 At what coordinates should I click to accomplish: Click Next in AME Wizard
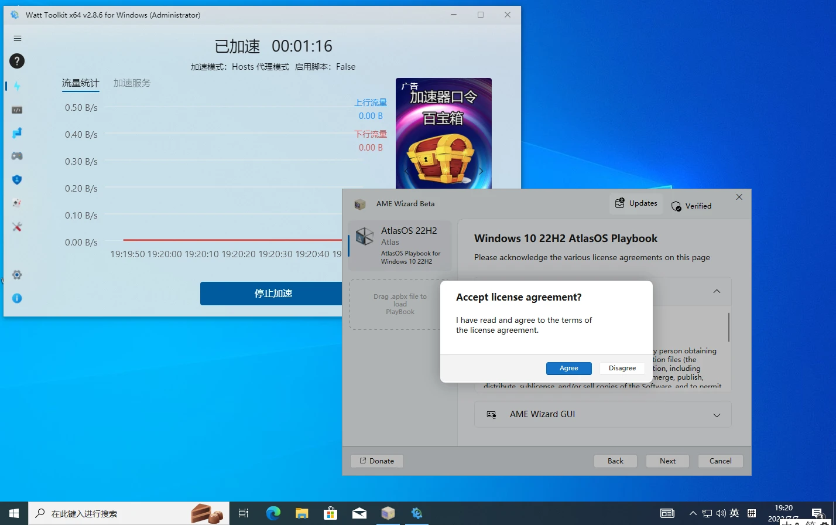(x=667, y=461)
